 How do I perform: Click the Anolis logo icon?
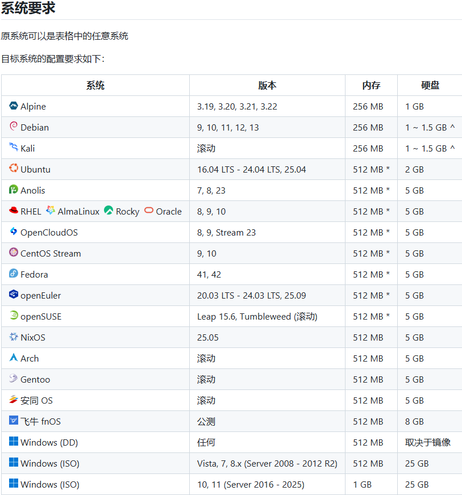[14, 190]
